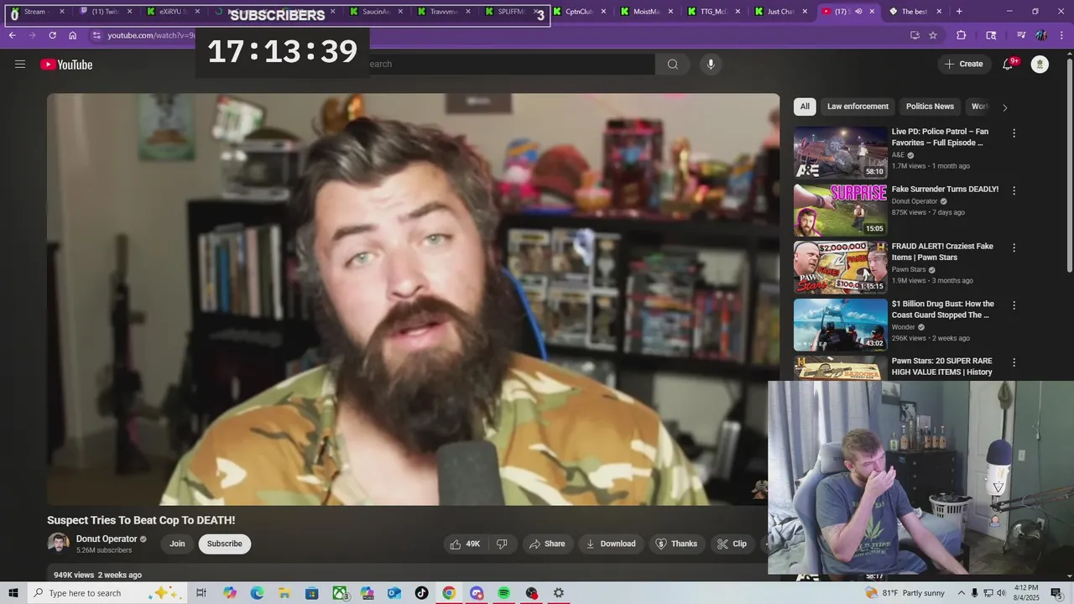Open Live PD Police Patrol thumbnail
The height and width of the screenshot is (604, 1074).
[840, 152]
